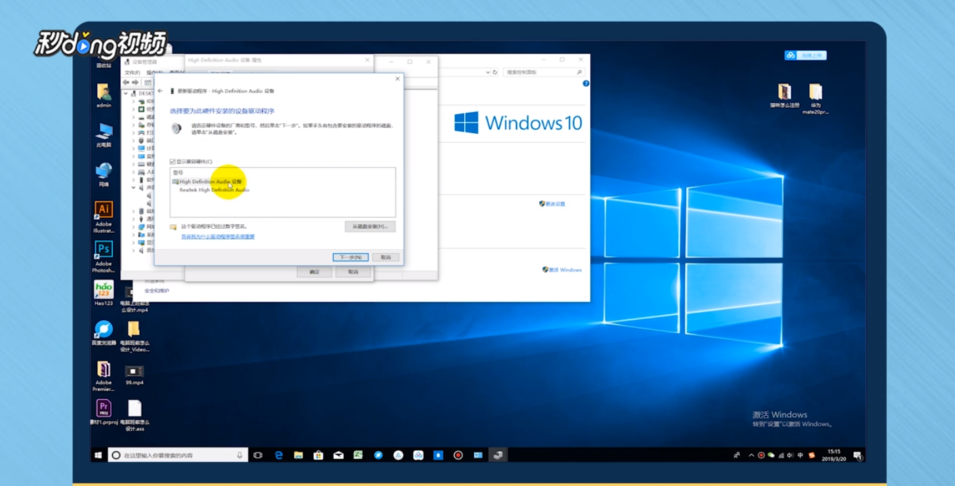Viewport: 955px width, 486px height.
Task: Open the Hao123 desktop shortcut
Action: [x=104, y=293]
